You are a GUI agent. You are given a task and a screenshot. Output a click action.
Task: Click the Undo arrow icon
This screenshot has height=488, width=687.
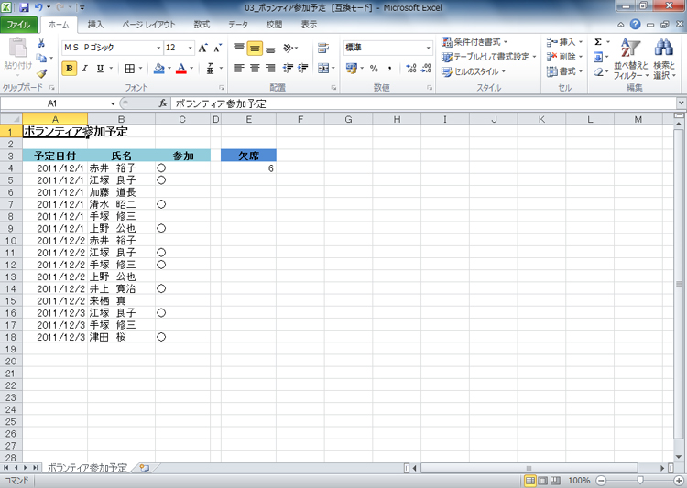pyautogui.click(x=38, y=7)
